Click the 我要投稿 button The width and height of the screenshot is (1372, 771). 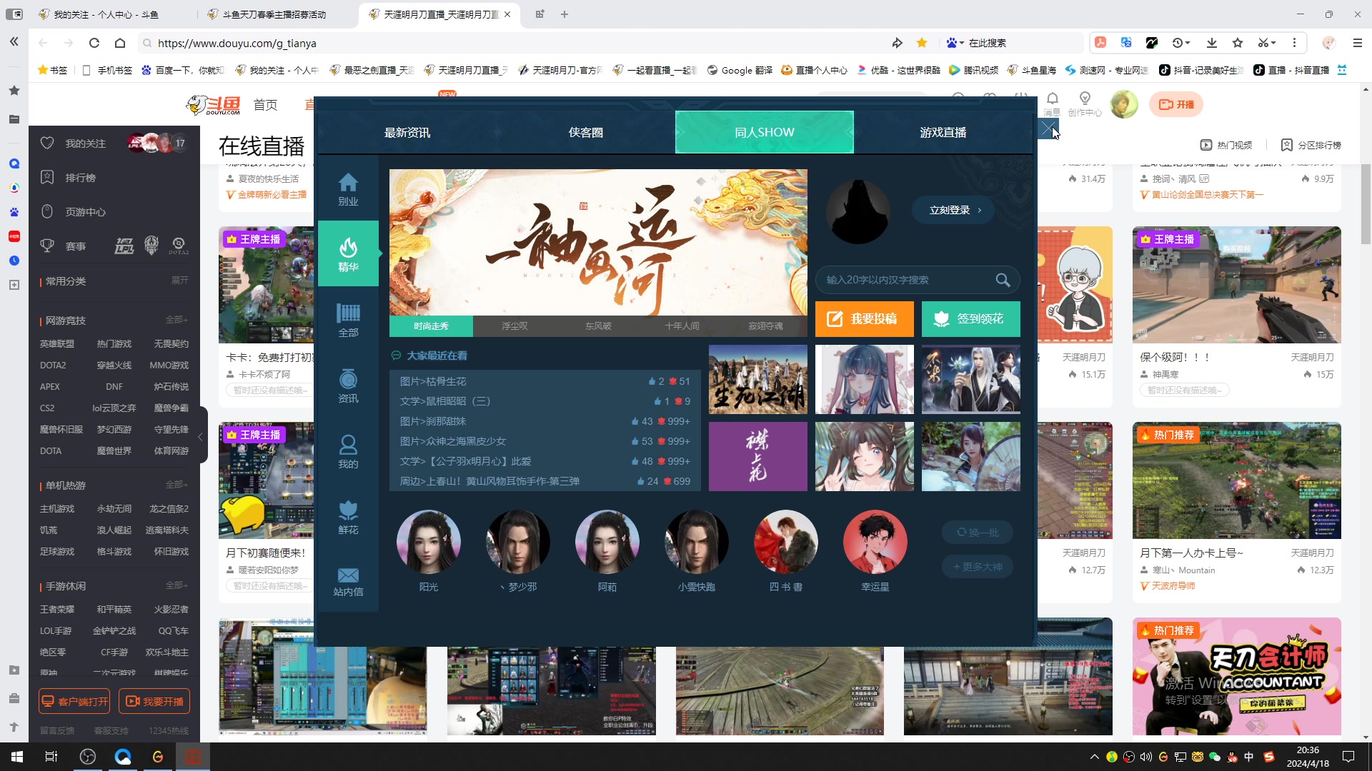865,318
